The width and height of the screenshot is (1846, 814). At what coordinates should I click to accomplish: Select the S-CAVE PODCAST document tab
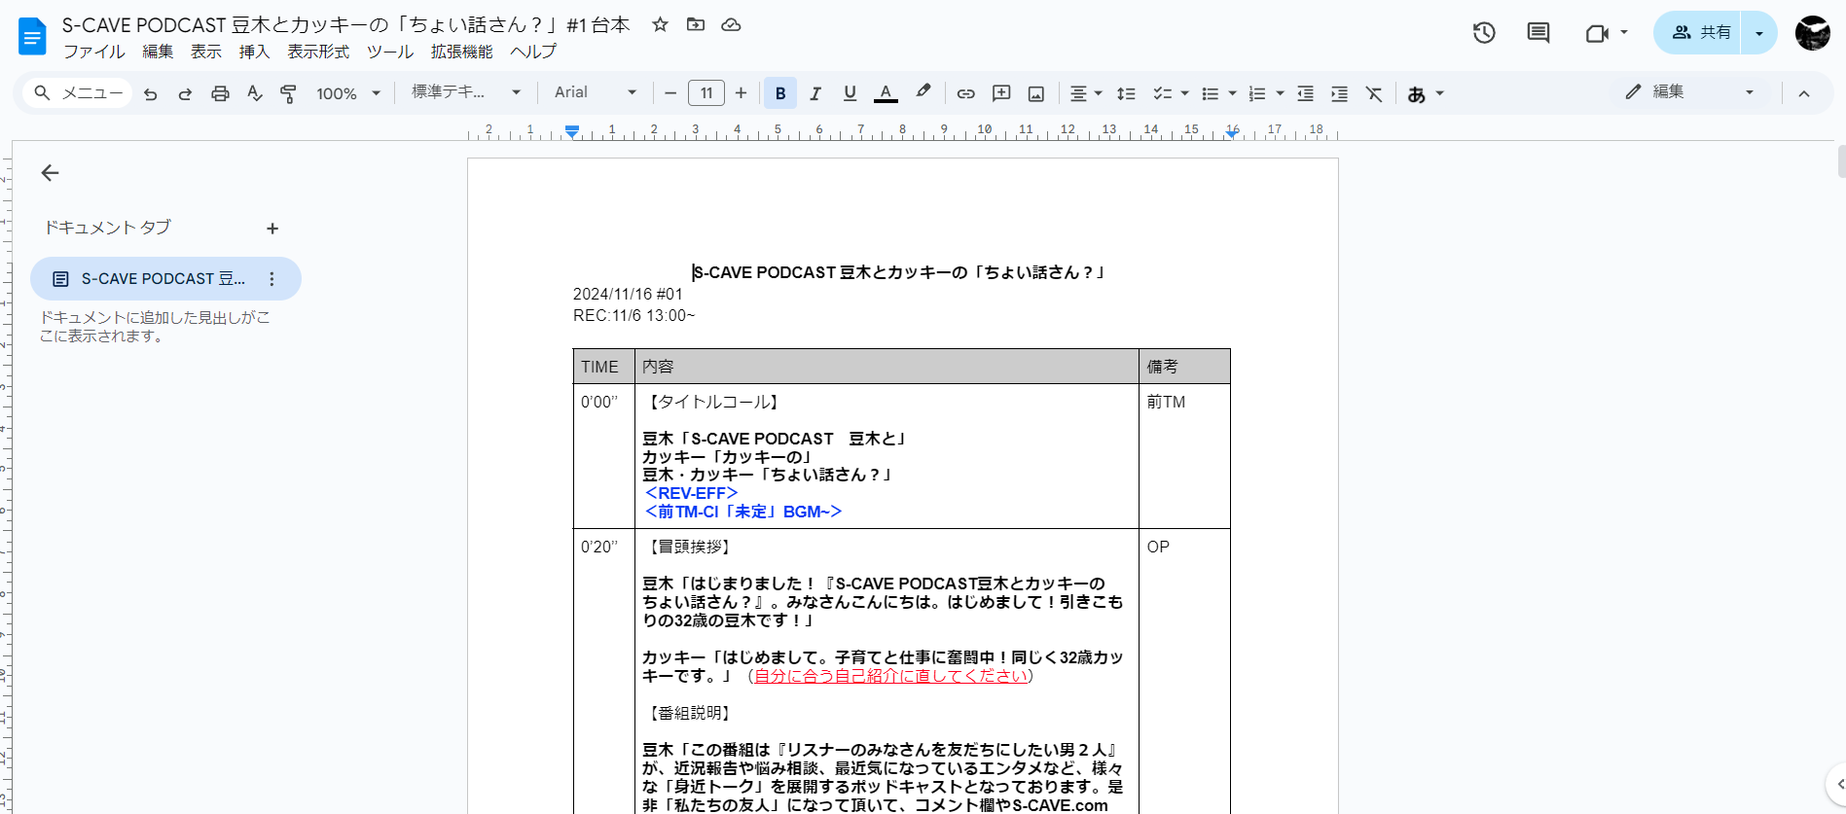coord(165,279)
